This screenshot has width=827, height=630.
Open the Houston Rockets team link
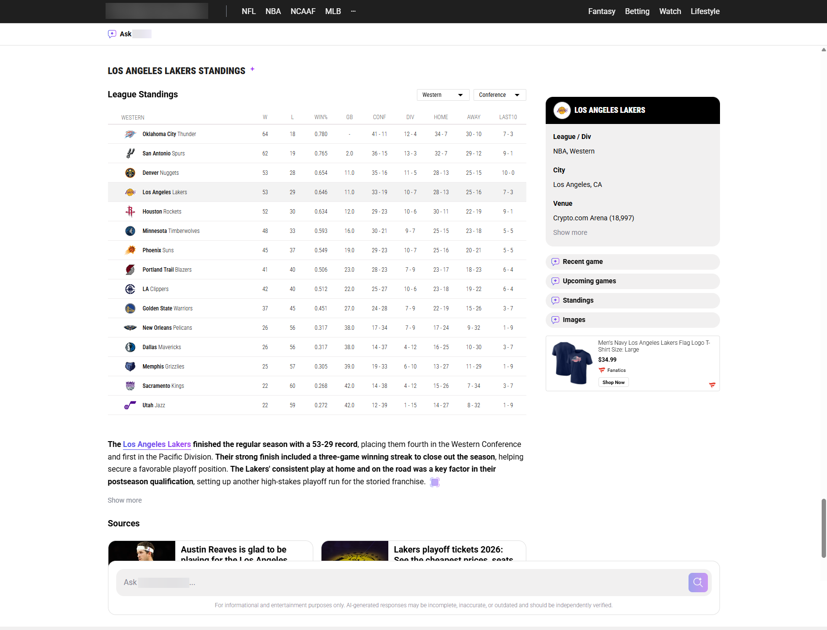162,212
